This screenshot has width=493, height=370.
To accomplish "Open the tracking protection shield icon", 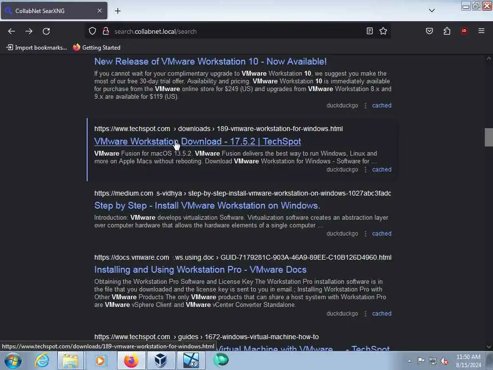I will point(92,31).
